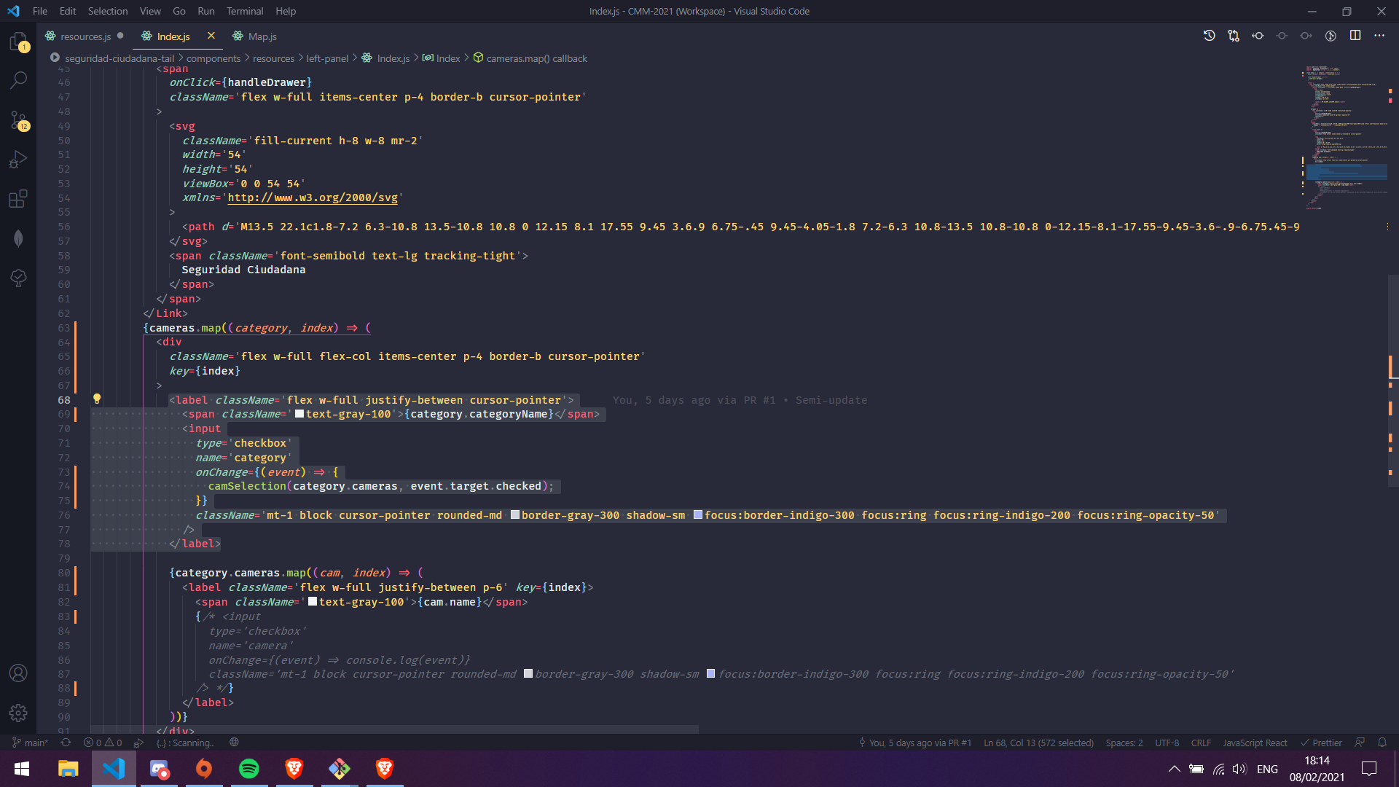Click the minimap code overview
This screenshot has height=787, width=1399.
[1345, 137]
